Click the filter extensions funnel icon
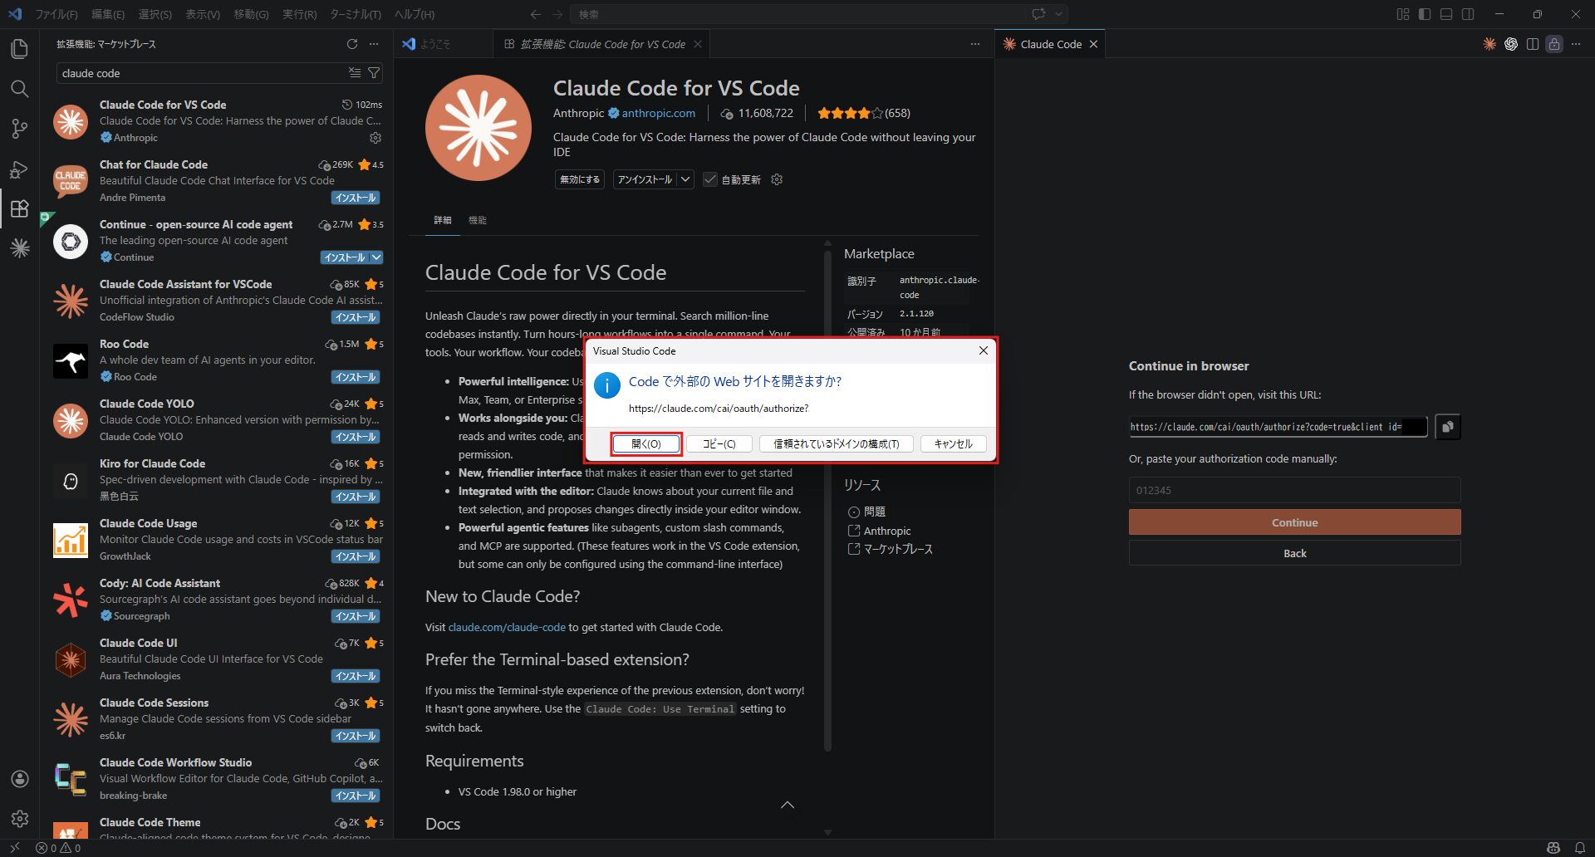Screen dimensions: 1595x857 coord(375,73)
